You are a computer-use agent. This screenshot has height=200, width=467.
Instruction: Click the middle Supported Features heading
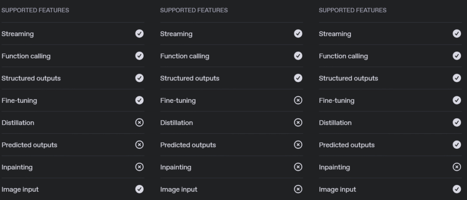194,11
